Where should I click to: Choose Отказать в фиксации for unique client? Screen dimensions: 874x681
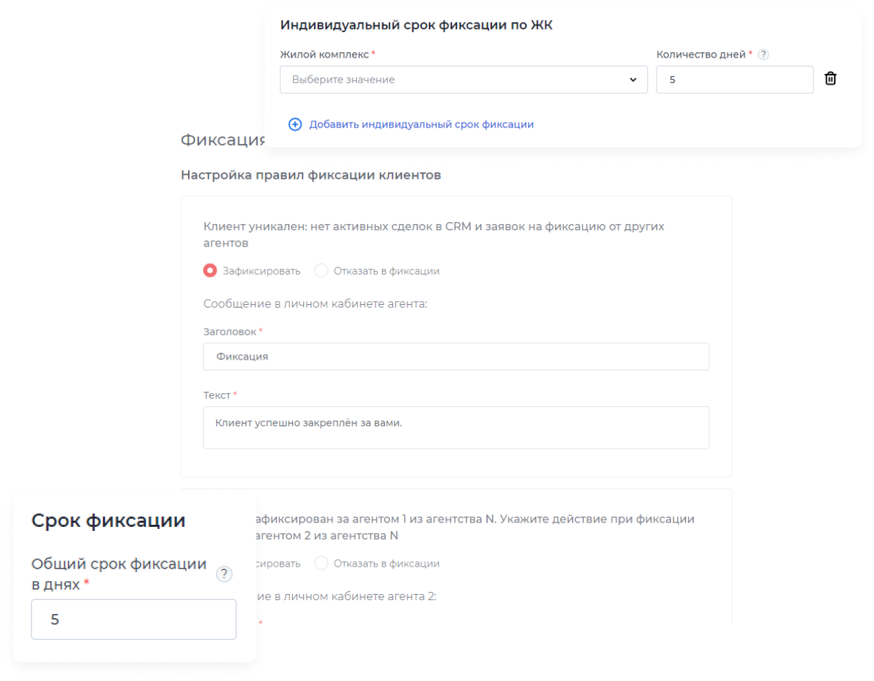click(x=321, y=271)
